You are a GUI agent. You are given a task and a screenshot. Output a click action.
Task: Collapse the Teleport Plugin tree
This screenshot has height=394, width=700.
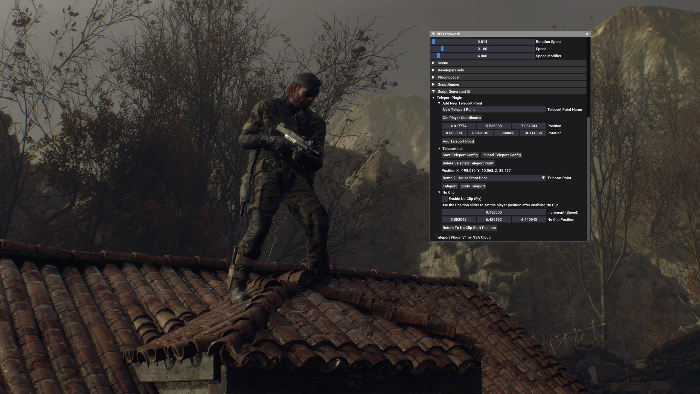coord(434,97)
